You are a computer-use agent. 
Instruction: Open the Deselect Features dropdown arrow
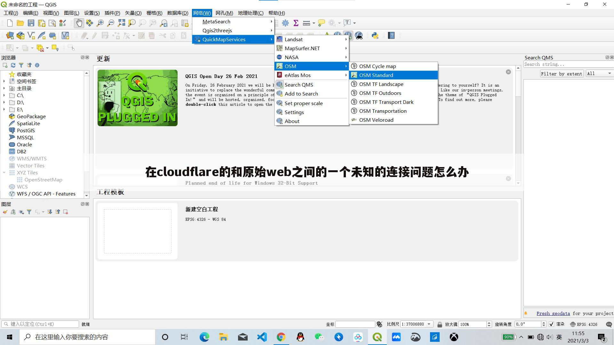coord(47,48)
